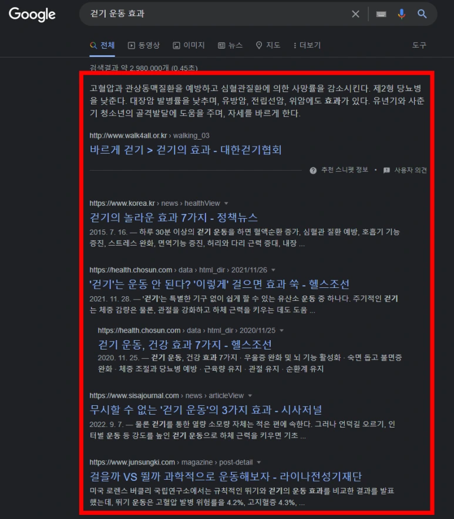This screenshot has width=454, height=519.
Task: Clear the search box with the X icon
Action: pos(355,14)
